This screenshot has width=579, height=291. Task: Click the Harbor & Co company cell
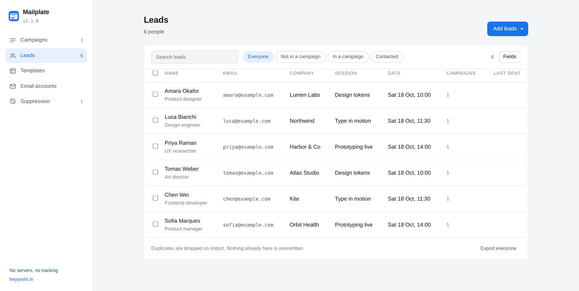point(305,147)
